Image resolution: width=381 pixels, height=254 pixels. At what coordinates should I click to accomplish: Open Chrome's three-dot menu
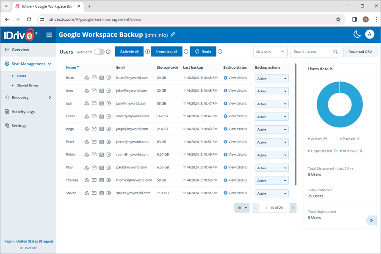(x=376, y=19)
